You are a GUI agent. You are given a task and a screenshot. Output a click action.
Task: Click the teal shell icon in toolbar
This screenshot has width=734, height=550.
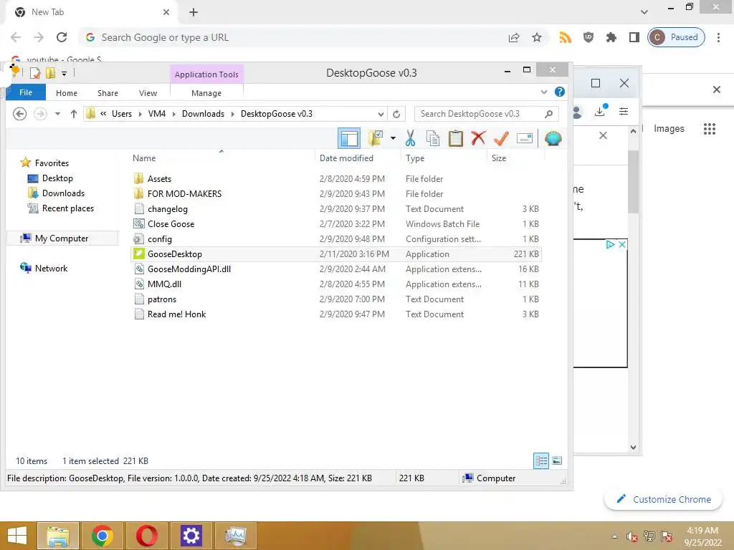pyautogui.click(x=553, y=138)
